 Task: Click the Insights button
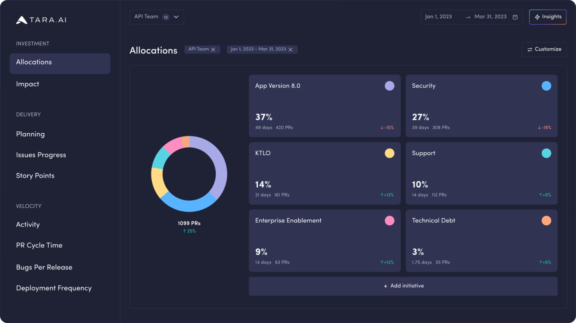coord(547,17)
